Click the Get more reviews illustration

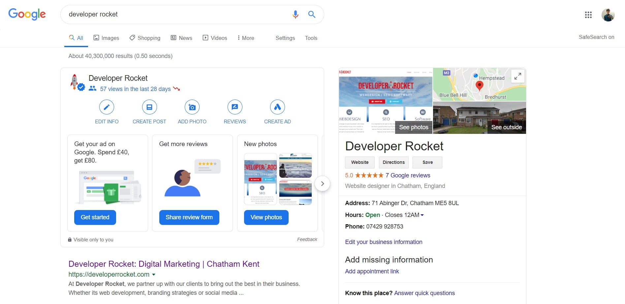click(192, 178)
